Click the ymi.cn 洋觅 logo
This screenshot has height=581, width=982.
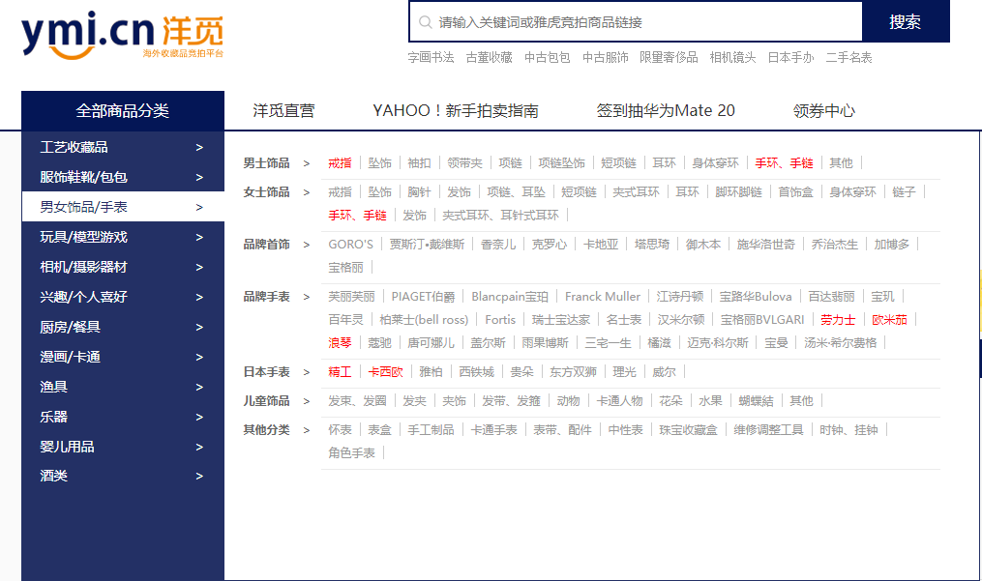pos(122,35)
